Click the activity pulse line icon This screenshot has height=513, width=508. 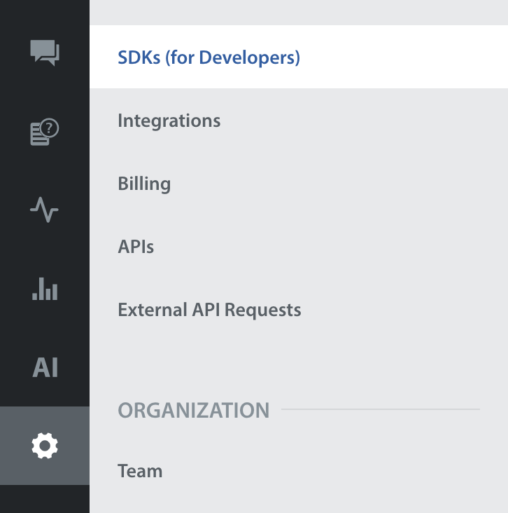[45, 210]
